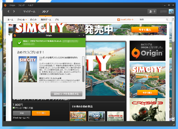Open the フレンド menu

(21, 5)
